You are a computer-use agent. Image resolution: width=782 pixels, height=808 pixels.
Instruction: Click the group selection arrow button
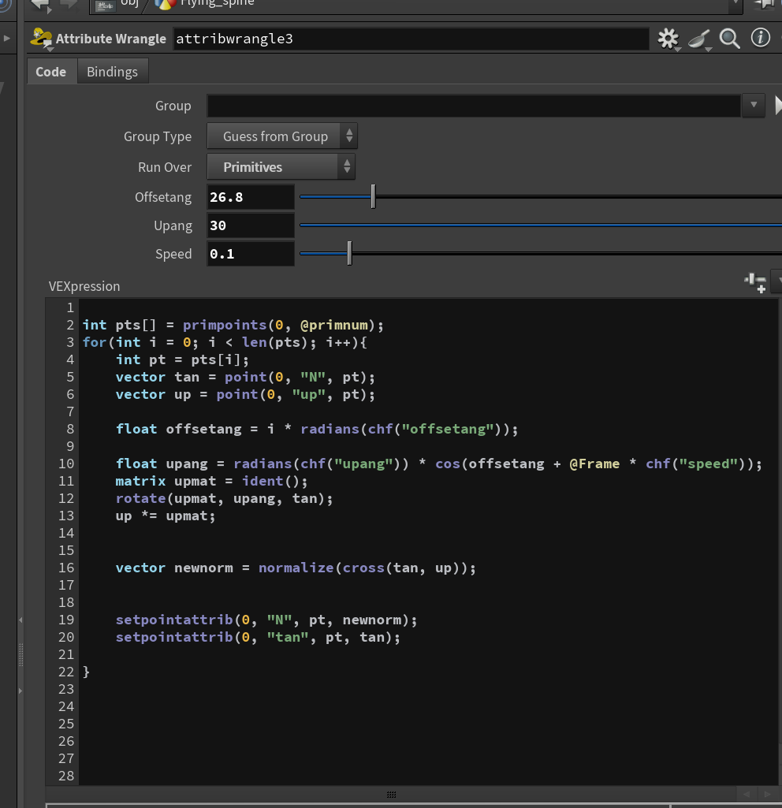pyautogui.click(x=778, y=106)
